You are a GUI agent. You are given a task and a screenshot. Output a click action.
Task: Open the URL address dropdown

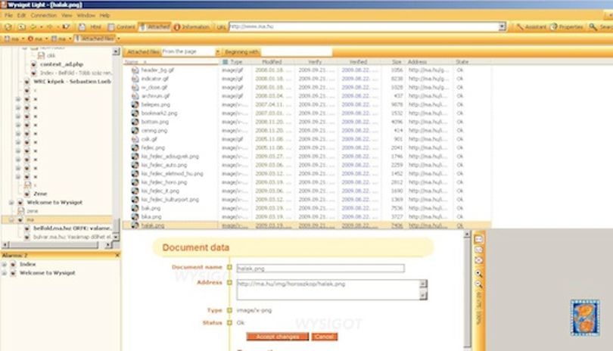pyautogui.click(x=502, y=26)
